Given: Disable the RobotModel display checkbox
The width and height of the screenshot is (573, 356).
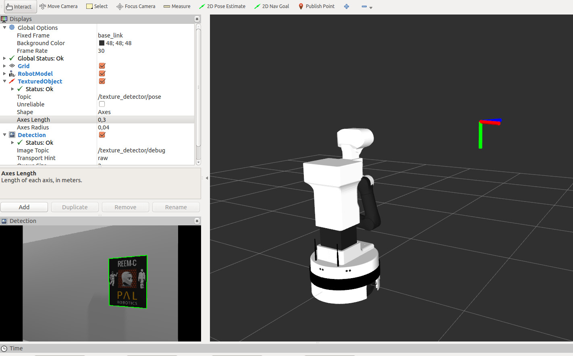Looking at the screenshot, I should point(102,74).
